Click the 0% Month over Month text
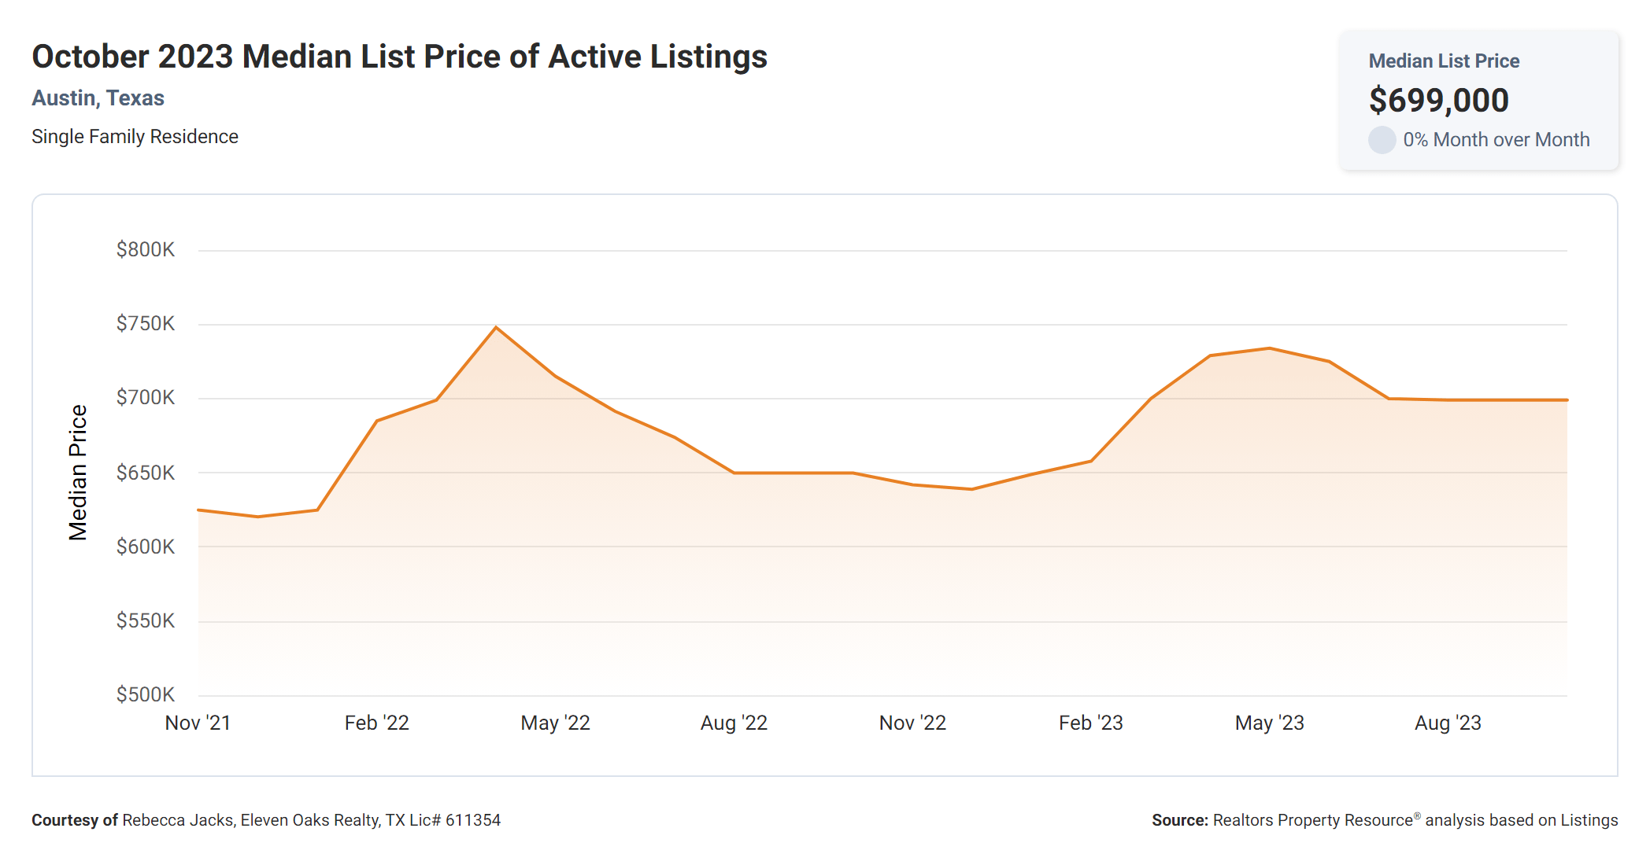The height and width of the screenshot is (865, 1650). [x=1496, y=140]
